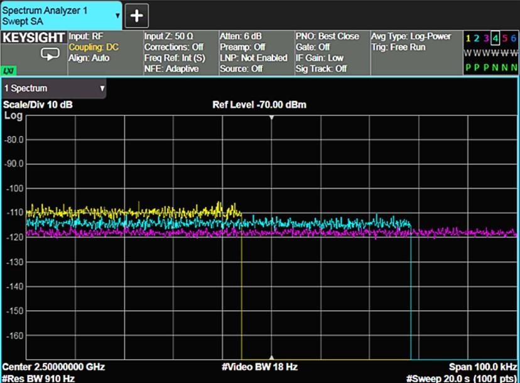Image resolution: width=520 pixels, height=383 pixels.
Task: Add a new screen with plus button
Action: point(137,16)
